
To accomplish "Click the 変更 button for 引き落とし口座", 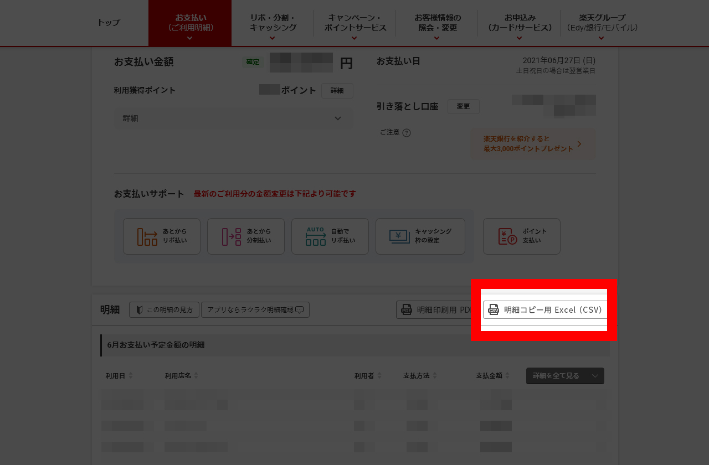I will point(464,106).
